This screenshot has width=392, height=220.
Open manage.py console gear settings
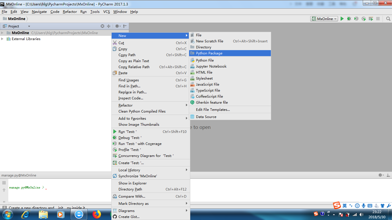[x=381, y=175]
